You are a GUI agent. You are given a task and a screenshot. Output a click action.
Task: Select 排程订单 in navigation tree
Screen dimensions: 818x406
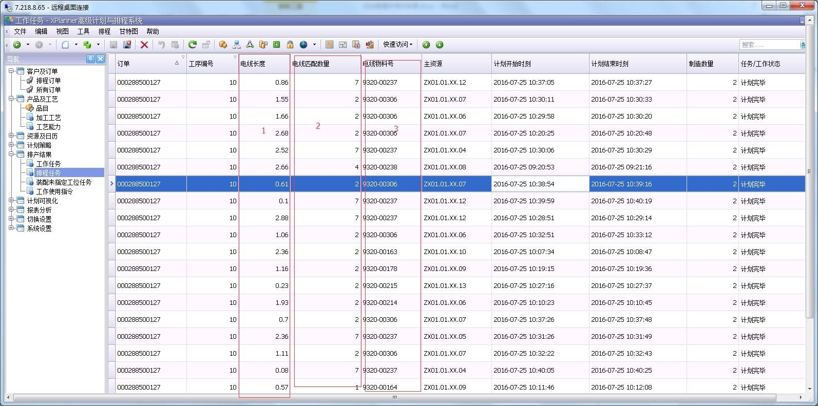[48, 81]
